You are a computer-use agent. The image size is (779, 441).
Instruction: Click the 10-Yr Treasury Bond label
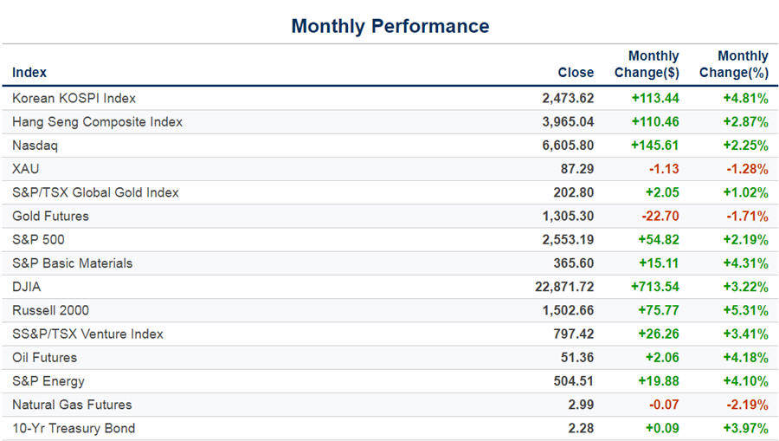[x=74, y=428]
